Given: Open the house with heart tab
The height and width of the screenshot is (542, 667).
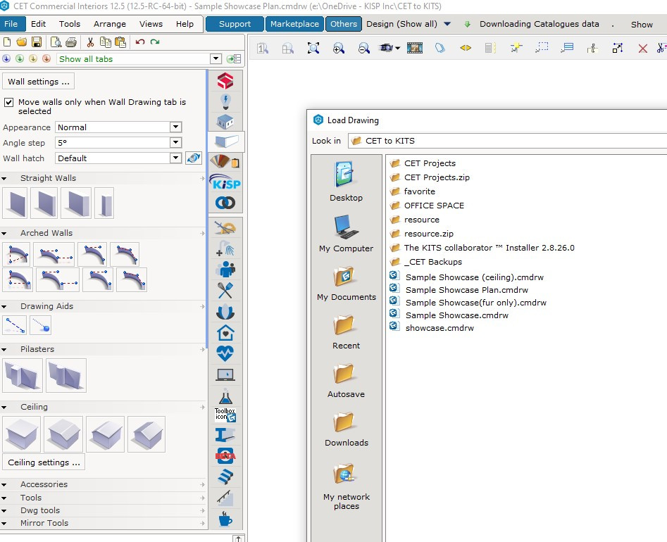Looking at the screenshot, I should (x=225, y=332).
